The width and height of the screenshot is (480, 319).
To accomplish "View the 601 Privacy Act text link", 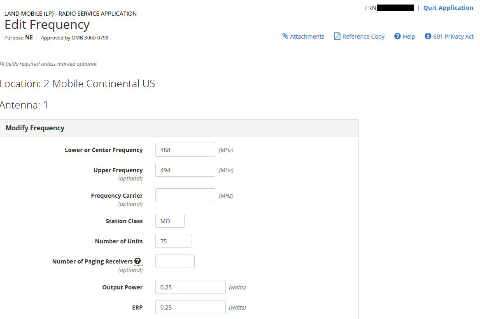I will coord(453,37).
